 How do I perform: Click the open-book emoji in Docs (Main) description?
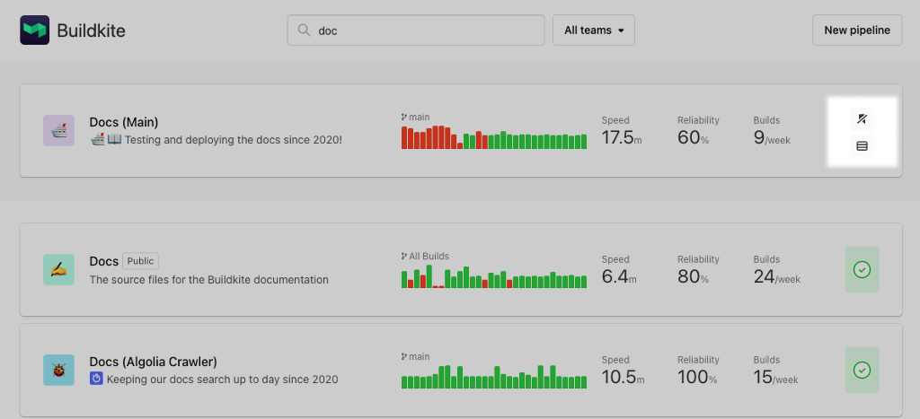(114, 140)
